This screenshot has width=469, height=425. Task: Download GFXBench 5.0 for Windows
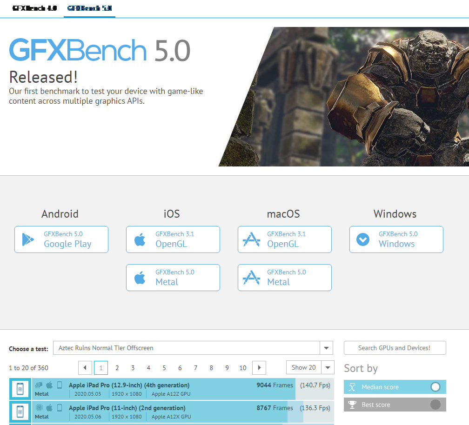[x=396, y=239]
